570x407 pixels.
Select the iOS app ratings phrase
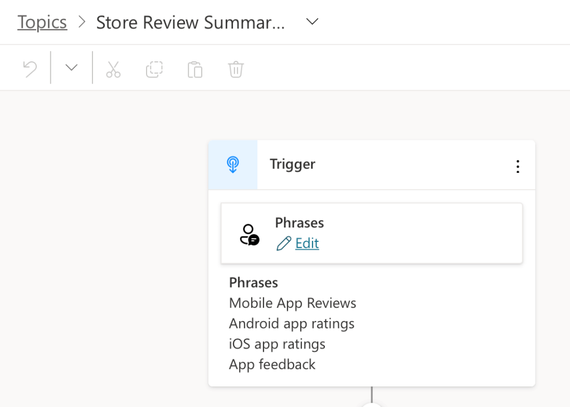(277, 344)
